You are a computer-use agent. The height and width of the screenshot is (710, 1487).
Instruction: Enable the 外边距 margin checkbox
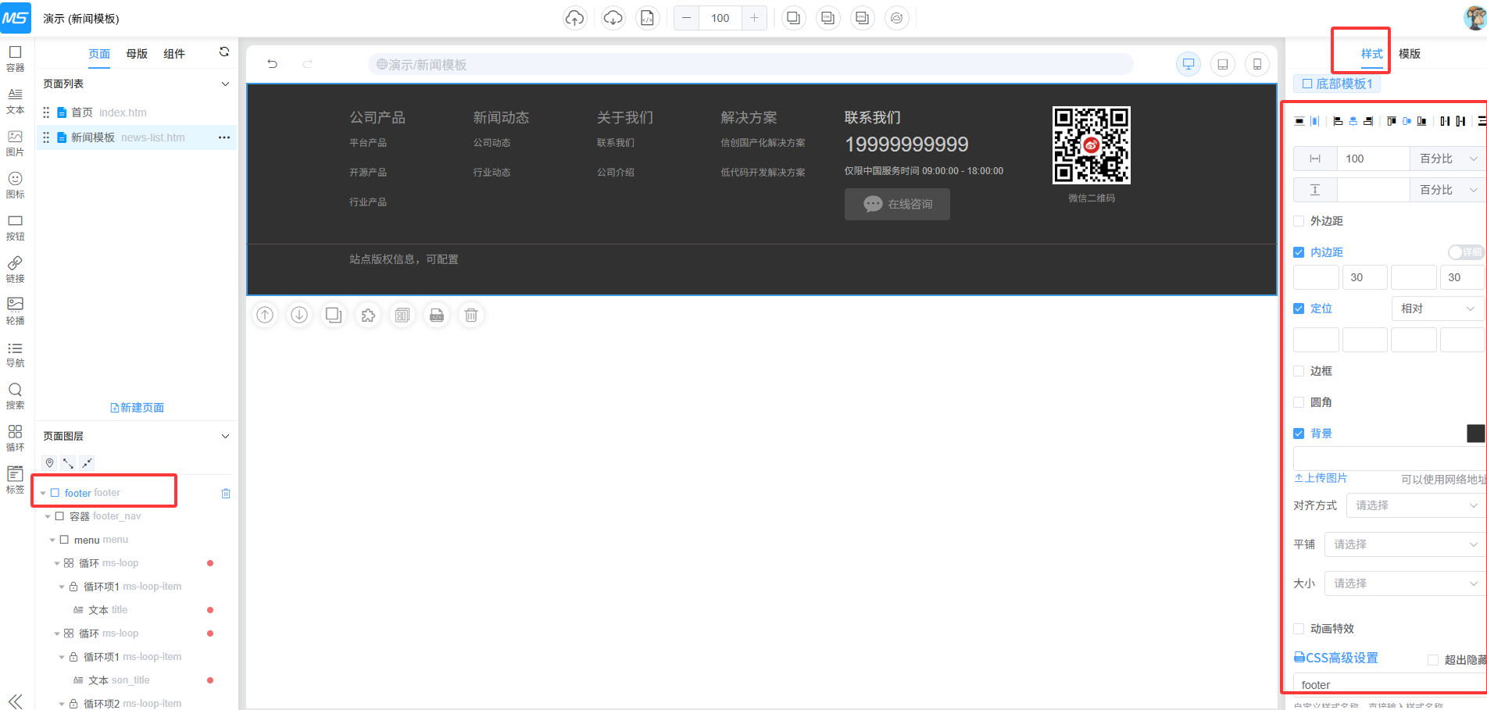tap(1299, 221)
